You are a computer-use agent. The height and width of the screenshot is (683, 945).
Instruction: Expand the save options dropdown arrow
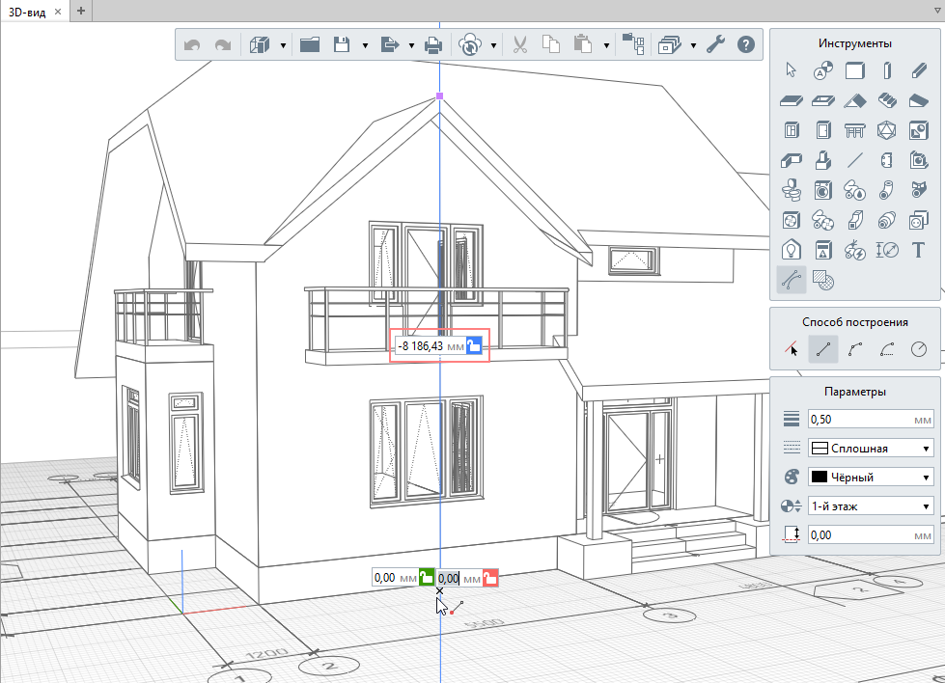[365, 45]
